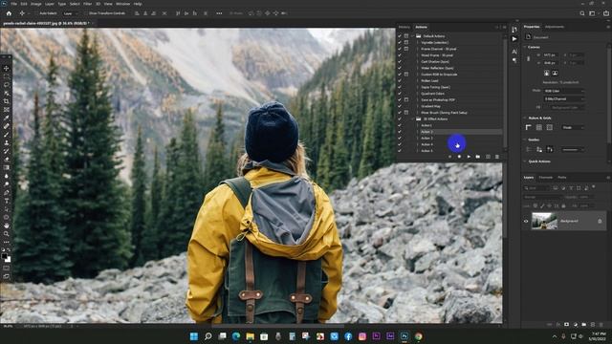Toggle dialog box for Custom RGB to Grayscale

click(406, 75)
